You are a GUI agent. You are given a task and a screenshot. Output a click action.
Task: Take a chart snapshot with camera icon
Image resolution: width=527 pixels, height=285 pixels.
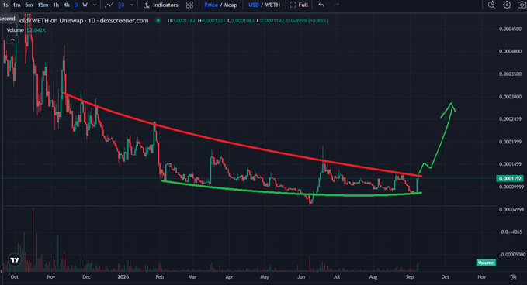pos(522,5)
